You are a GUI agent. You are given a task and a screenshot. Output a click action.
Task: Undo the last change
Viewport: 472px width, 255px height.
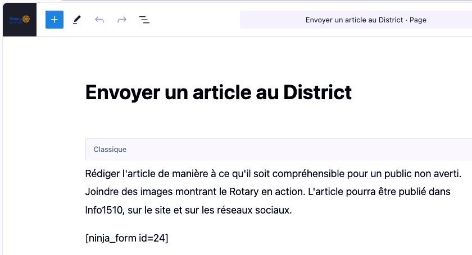(99, 20)
